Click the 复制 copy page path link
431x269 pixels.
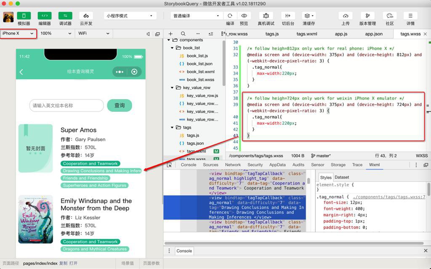point(63,264)
